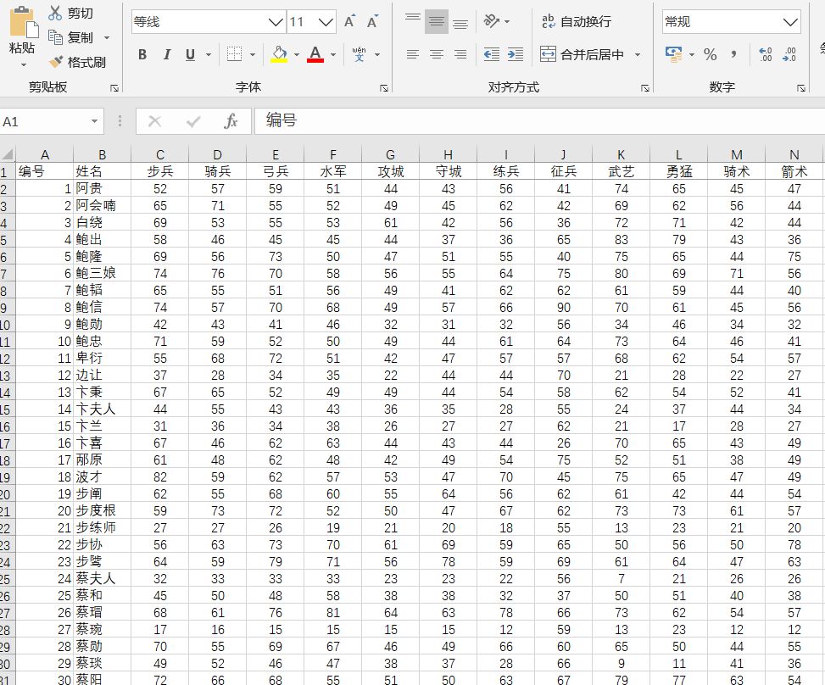
Task: Open Name Box dropdown arrow
Action: (94, 121)
